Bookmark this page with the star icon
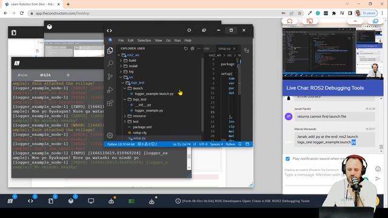 tap(299, 13)
